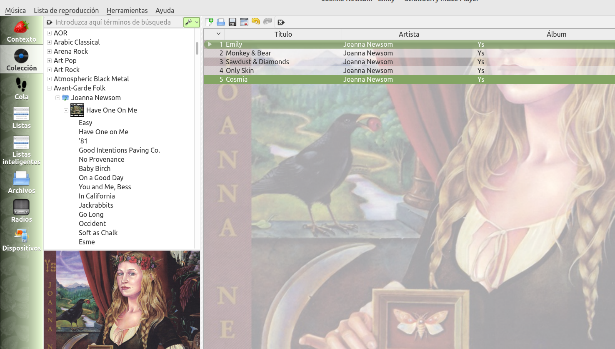Click the undo arrow in playlist toolbar

coord(256,22)
